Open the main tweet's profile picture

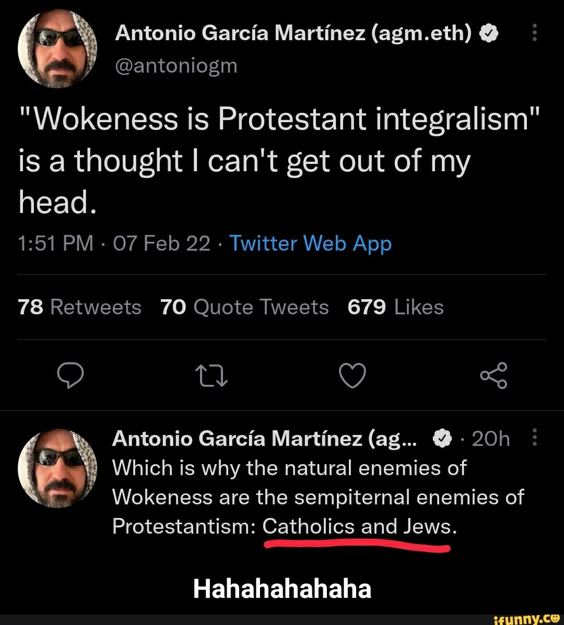(58, 49)
